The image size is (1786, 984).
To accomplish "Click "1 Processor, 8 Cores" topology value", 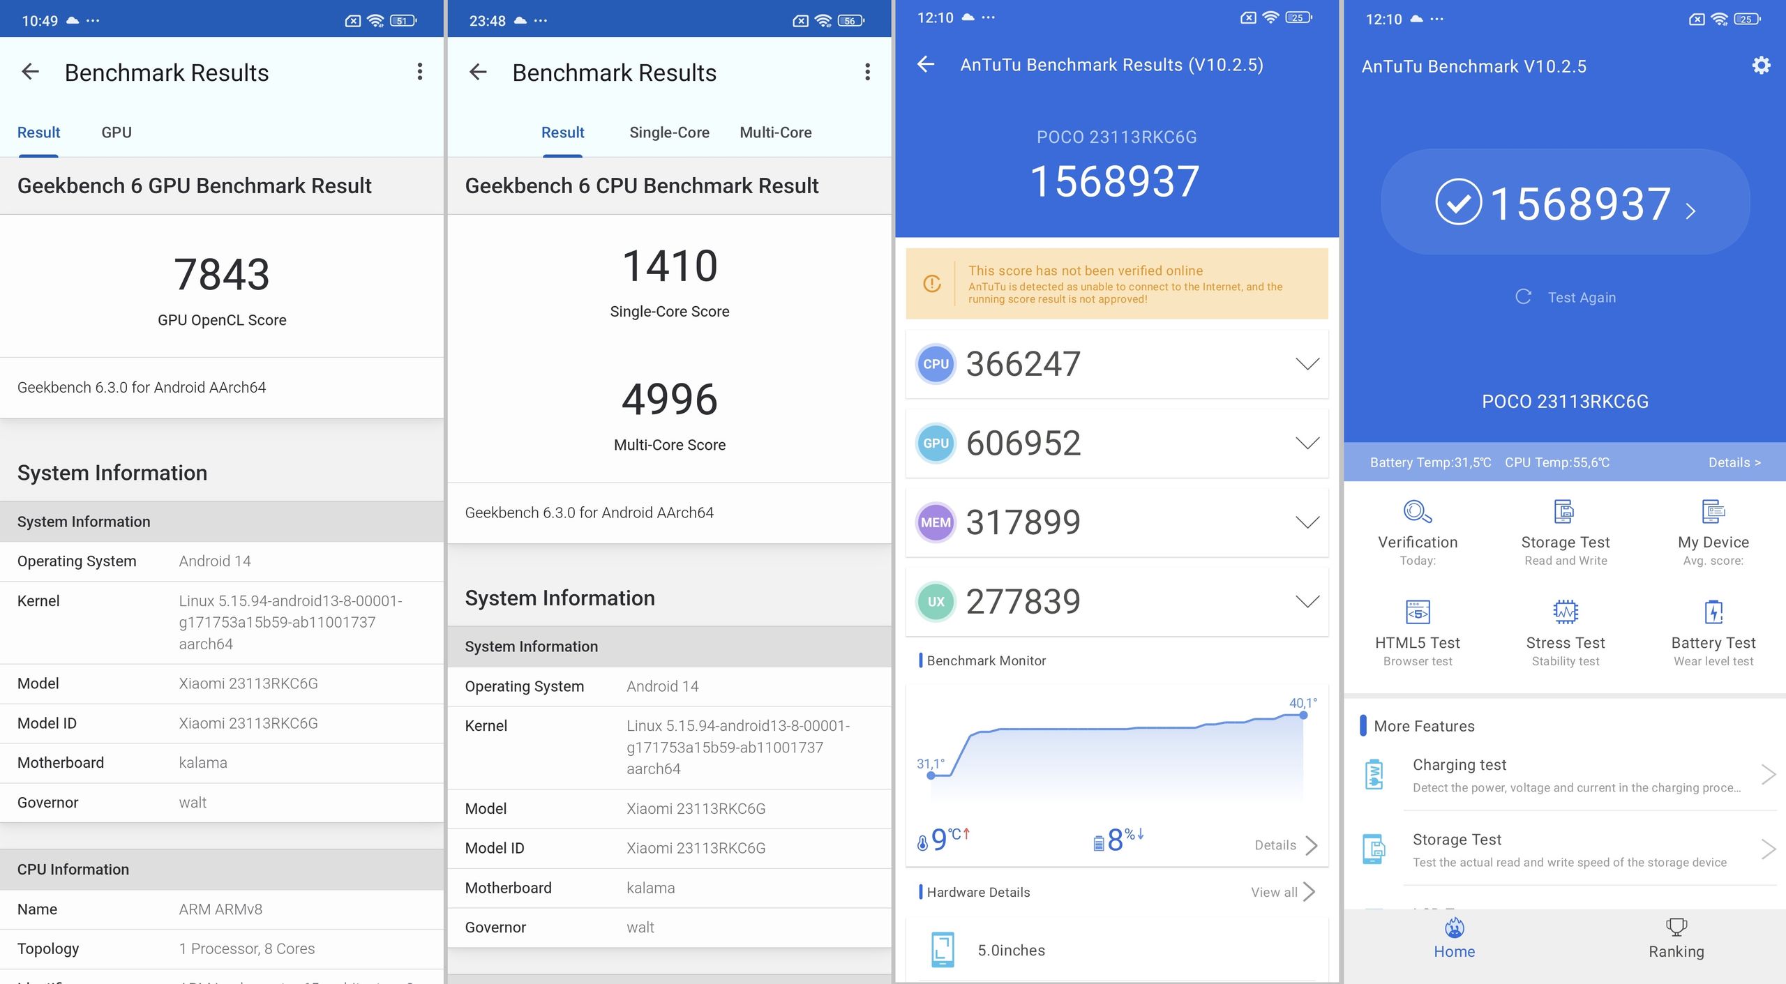I will [x=247, y=948].
